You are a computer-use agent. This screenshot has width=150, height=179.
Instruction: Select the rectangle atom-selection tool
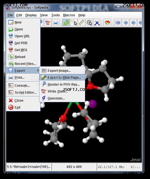click(x=74, y=22)
